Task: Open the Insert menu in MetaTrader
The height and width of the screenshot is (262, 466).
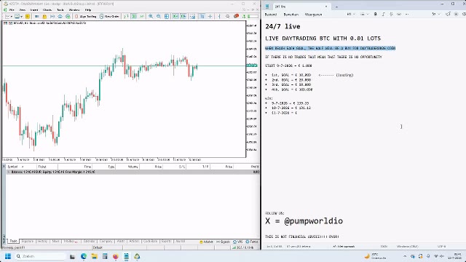Action: (34, 9)
